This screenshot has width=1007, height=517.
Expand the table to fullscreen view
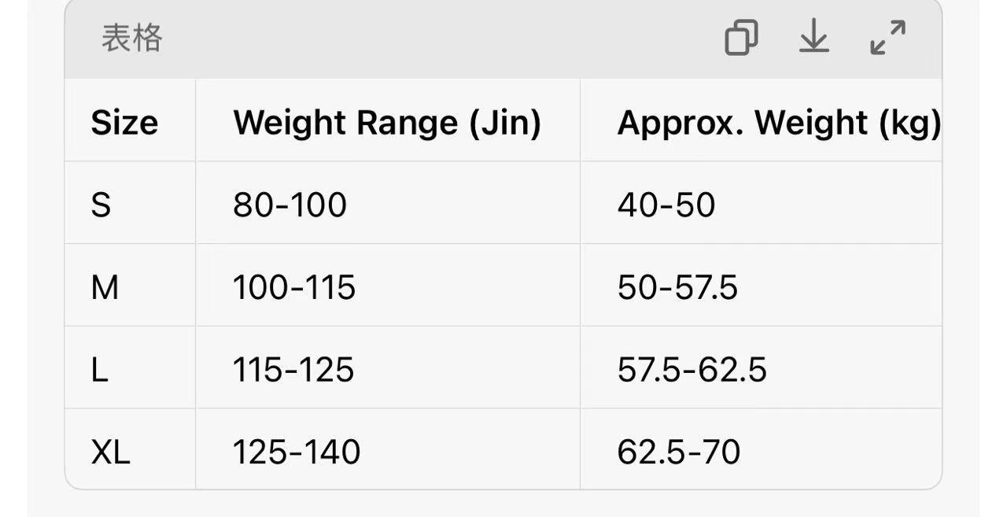pos(888,38)
